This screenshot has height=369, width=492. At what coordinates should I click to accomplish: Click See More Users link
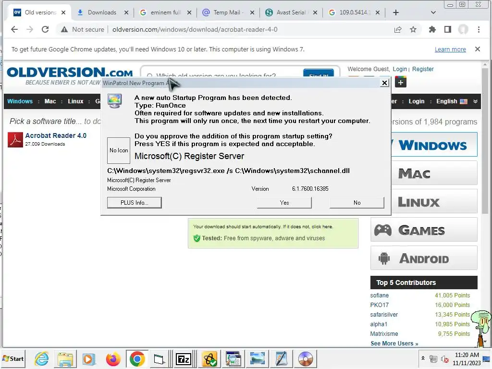[394, 344]
